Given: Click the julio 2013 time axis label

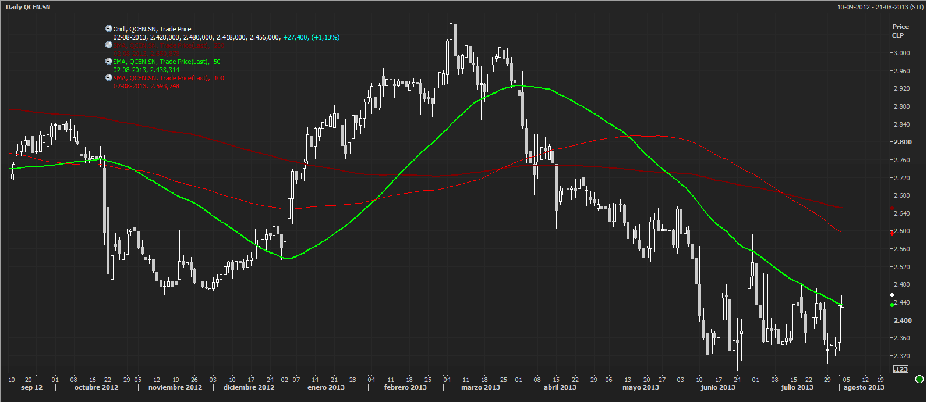Looking at the screenshot, I should pyautogui.click(x=797, y=387).
